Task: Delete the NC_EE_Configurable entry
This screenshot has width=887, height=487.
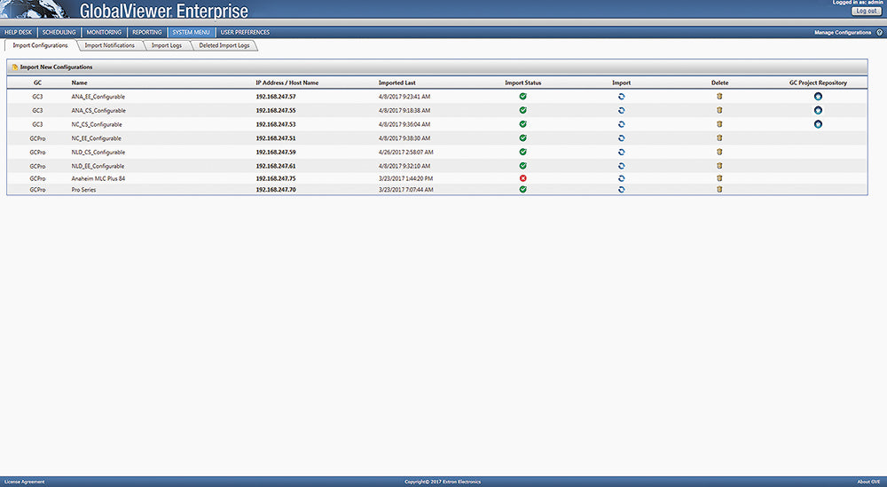Action: click(719, 137)
